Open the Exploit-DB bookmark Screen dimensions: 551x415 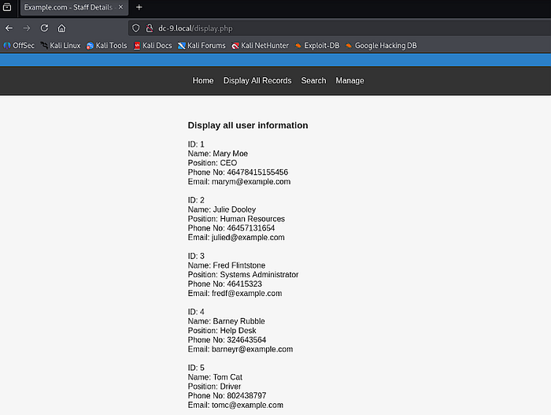pyautogui.click(x=317, y=46)
